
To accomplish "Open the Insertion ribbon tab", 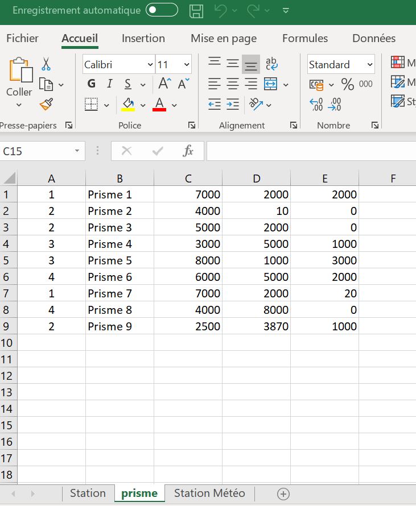I will pos(143,39).
